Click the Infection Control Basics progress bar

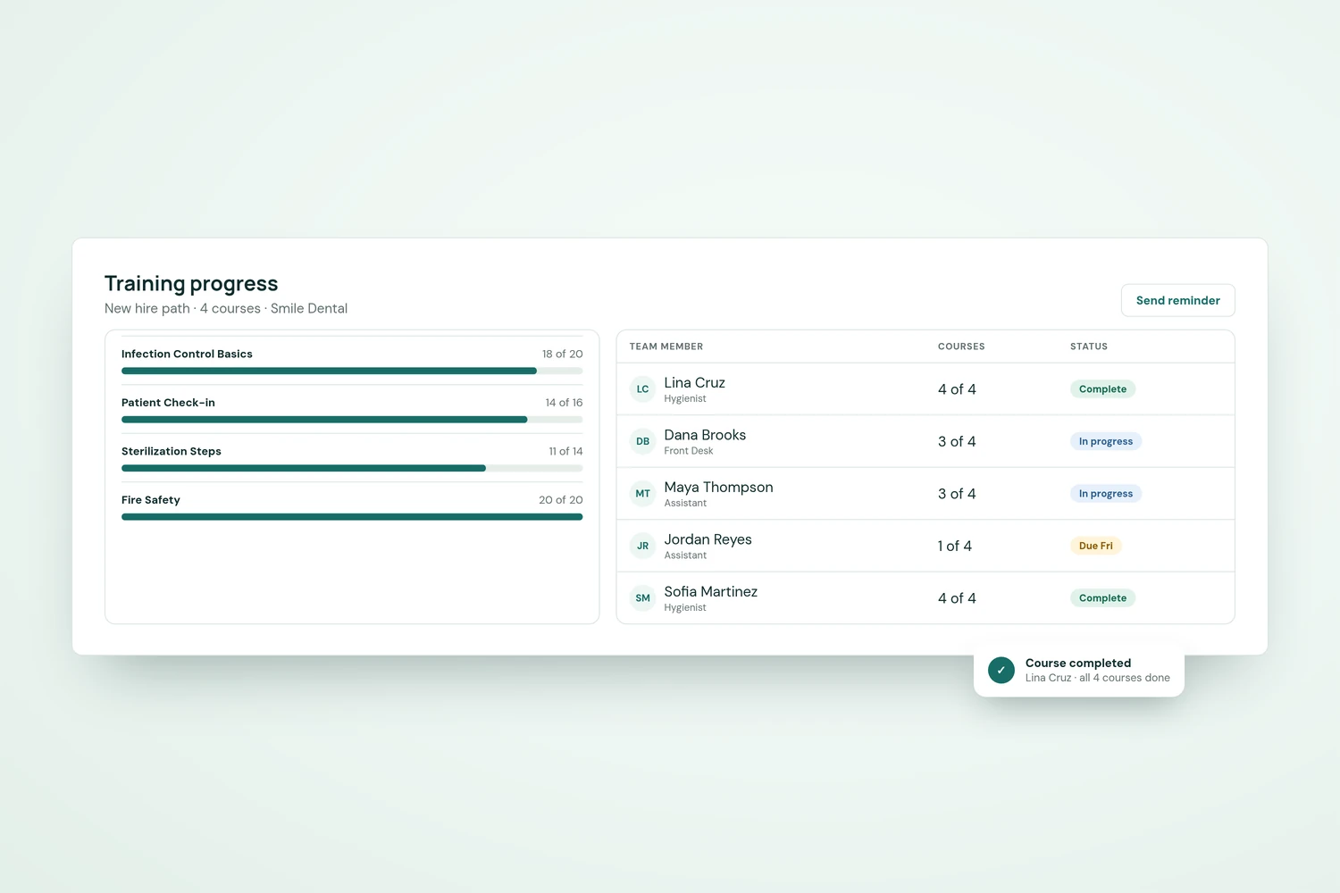(x=352, y=371)
